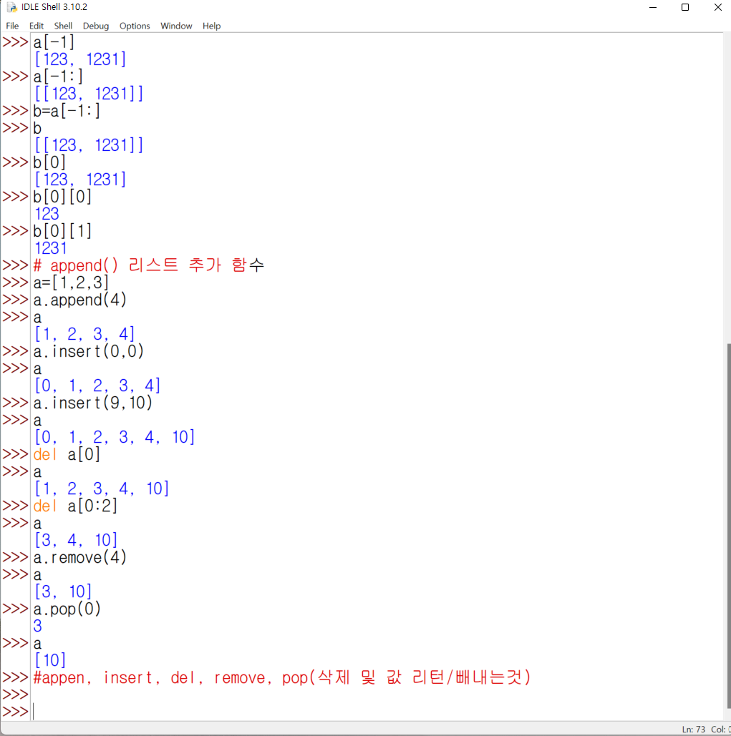Screen dimensions: 731x736
Task: Maximize the IDLE Shell window
Action: coord(685,7)
